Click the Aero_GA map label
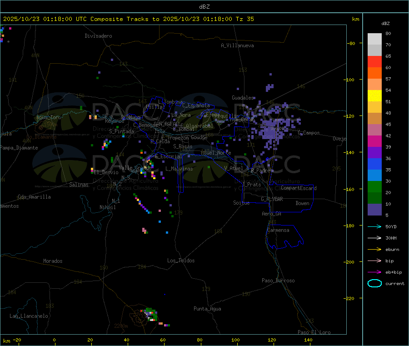The image size is (409, 346). pyautogui.click(x=271, y=214)
